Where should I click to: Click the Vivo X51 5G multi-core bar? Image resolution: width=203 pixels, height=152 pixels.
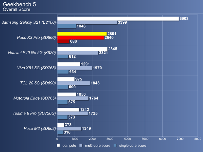[74, 68]
